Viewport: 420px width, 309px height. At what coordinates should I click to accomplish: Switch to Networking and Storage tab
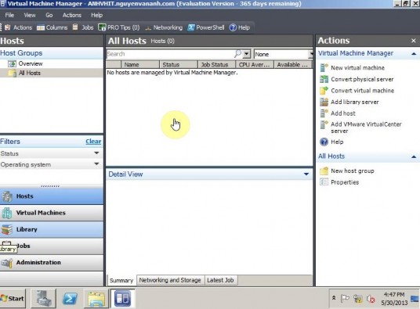tap(170, 280)
